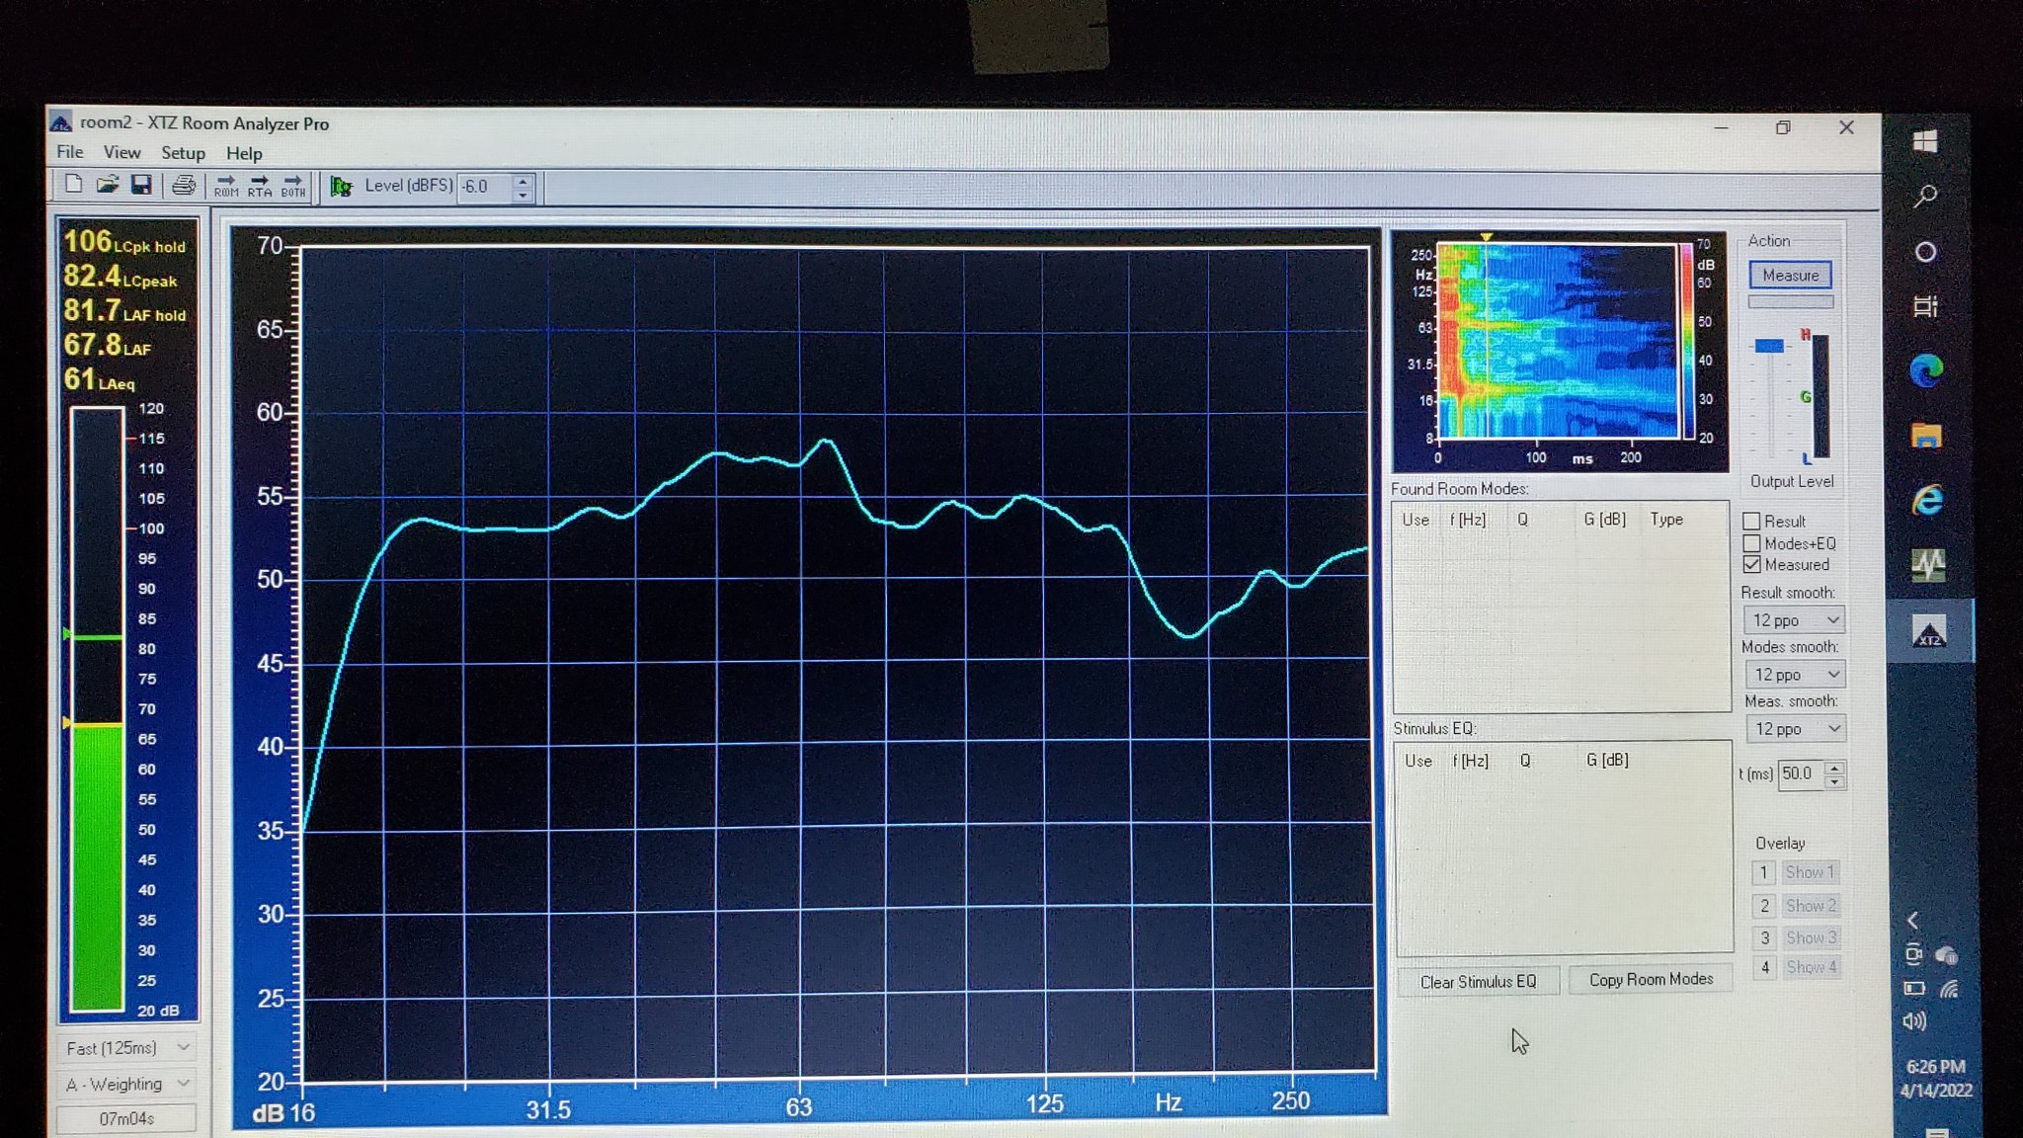
Task: Switch to RTA mode
Action: [260, 186]
